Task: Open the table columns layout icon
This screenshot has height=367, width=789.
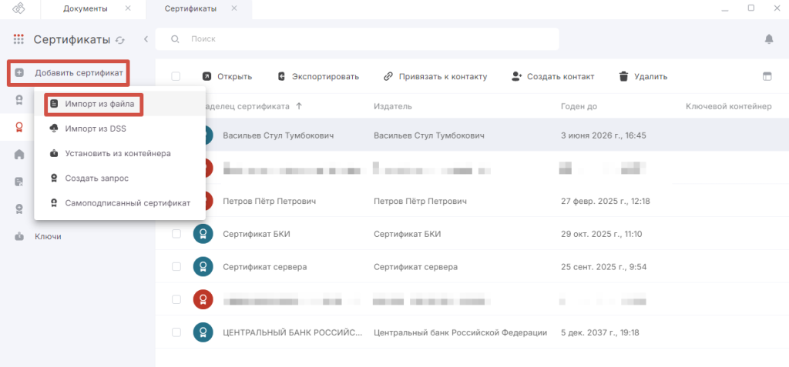Action: pos(767,76)
